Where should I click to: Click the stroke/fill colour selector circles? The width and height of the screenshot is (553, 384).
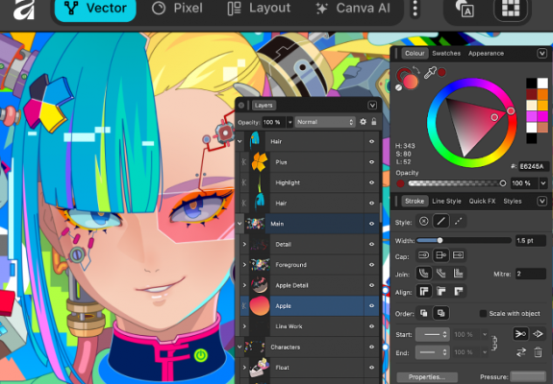pos(407,79)
